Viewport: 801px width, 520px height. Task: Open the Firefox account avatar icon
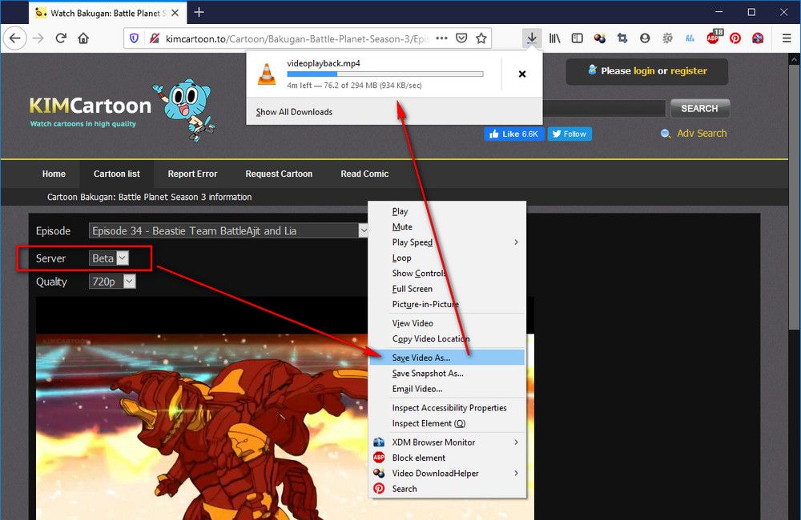(645, 38)
